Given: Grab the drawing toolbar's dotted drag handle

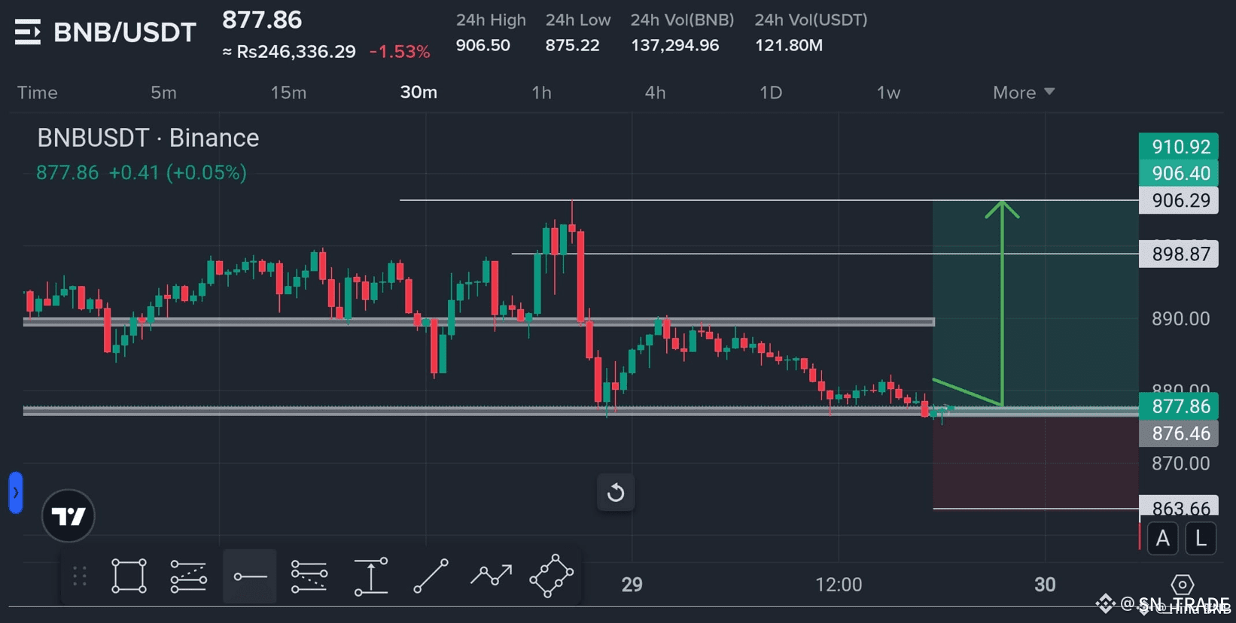Looking at the screenshot, I should (x=80, y=576).
